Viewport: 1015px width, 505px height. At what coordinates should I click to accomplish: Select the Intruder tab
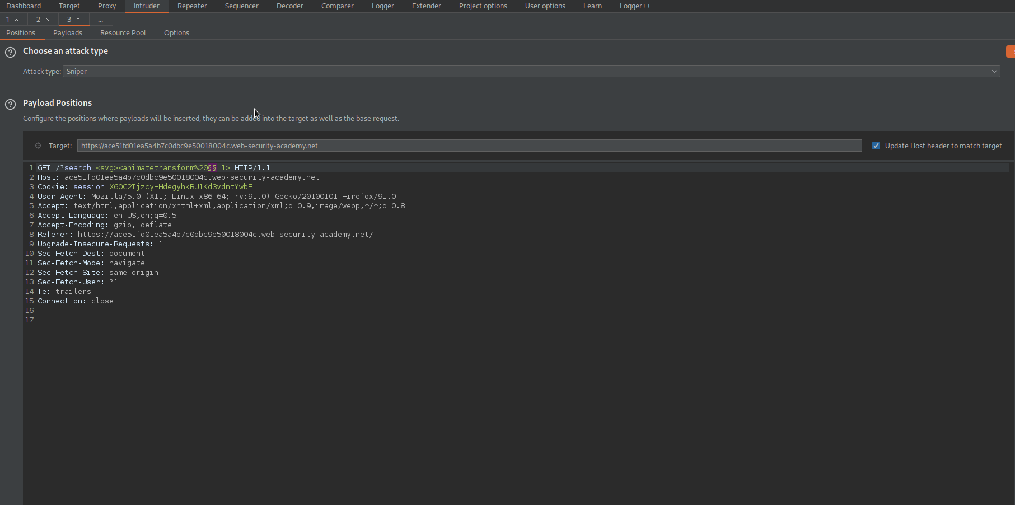(x=147, y=6)
